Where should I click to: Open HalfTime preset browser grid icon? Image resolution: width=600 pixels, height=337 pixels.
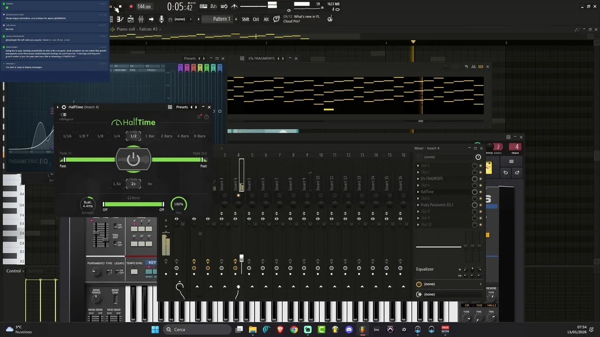[170, 107]
